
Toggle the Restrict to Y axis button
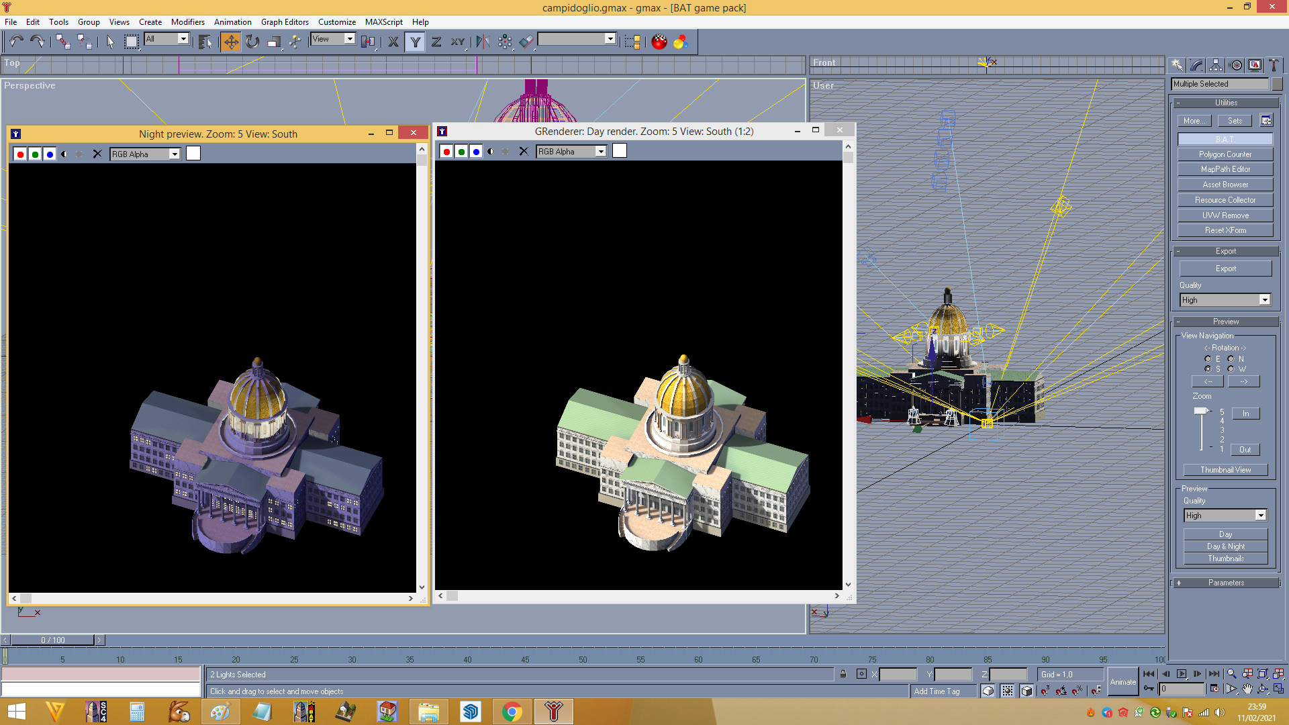tap(415, 42)
